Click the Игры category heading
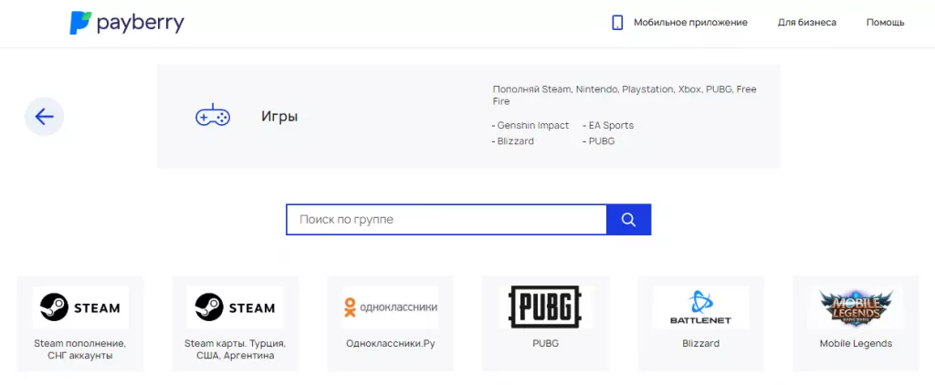This screenshot has height=385, width=935. point(279,117)
